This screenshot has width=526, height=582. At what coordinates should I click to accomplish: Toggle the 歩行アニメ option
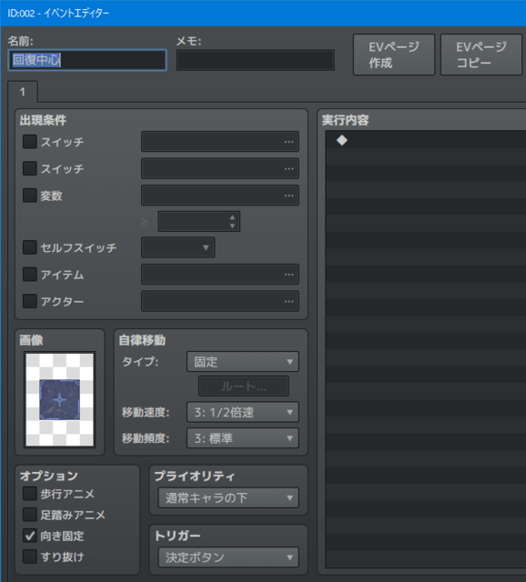click(30, 494)
